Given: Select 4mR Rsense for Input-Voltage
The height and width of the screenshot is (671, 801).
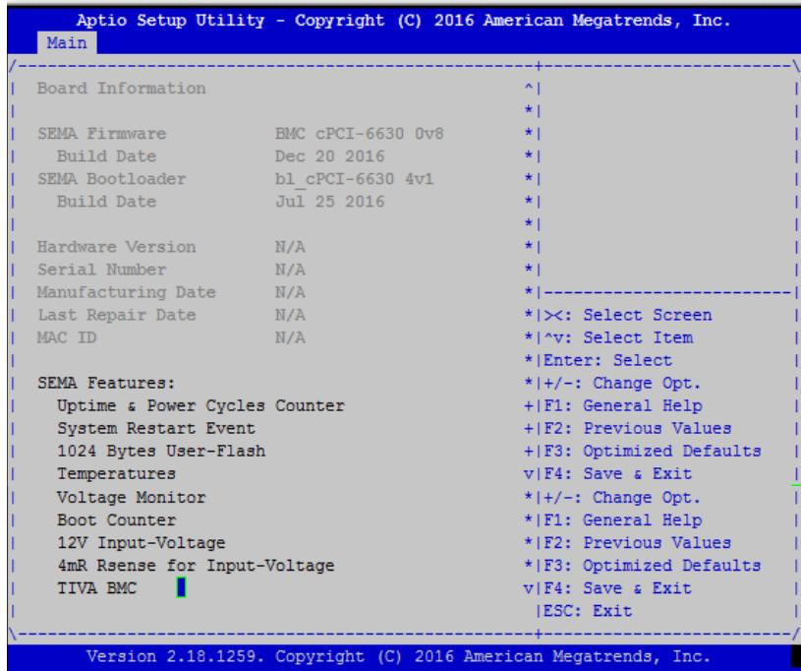Looking at the screenshot, I should [x=196, y=566].
